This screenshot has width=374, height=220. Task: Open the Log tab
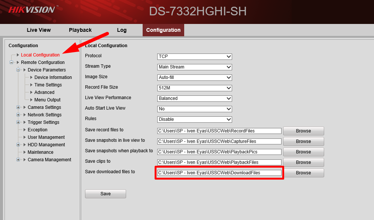122,30
